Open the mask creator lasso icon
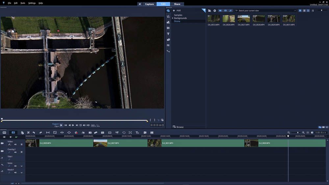 point(124,133)
